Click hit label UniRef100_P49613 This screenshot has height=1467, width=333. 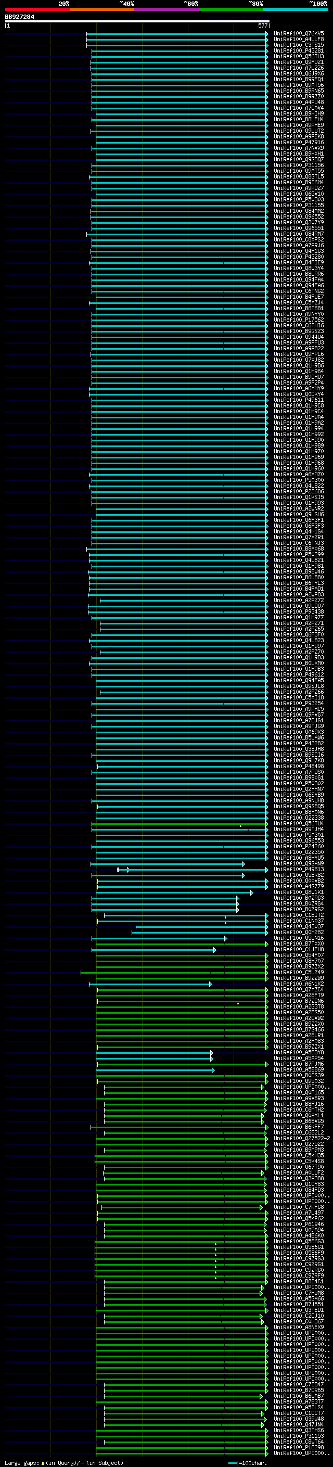click(299, 870)
